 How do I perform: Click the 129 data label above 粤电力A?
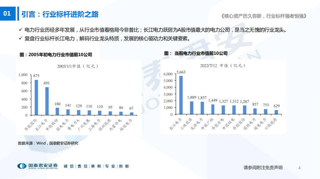79,106
